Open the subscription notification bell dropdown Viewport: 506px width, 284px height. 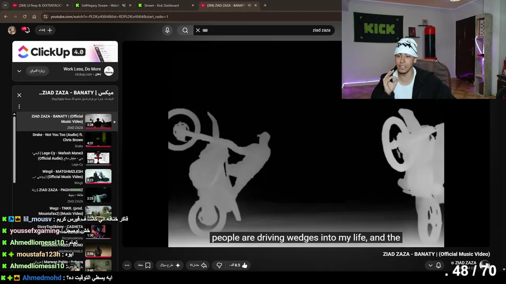tap(434, 265)
